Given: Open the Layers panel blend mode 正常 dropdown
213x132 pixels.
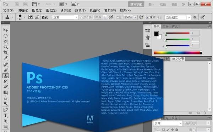Looking at the screenshot, I should [168, 124].
